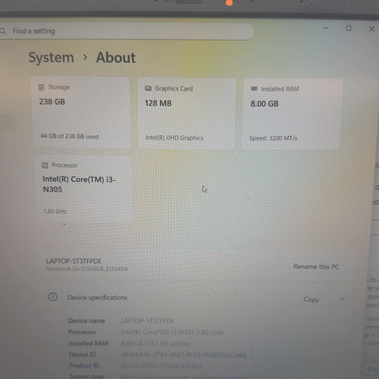Click the 'Intel(R) UHD Graphics' text
Image resolution: width=379 pixels, height=379 pixels.
[174, 138]
